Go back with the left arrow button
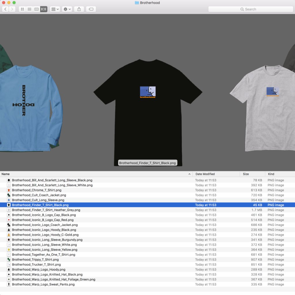 [x=5, y=9]
